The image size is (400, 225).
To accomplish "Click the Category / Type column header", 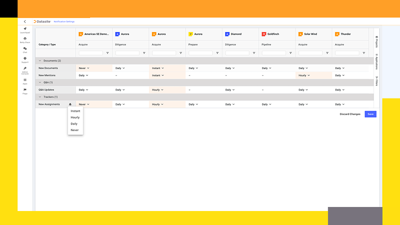I will point(47,45).
